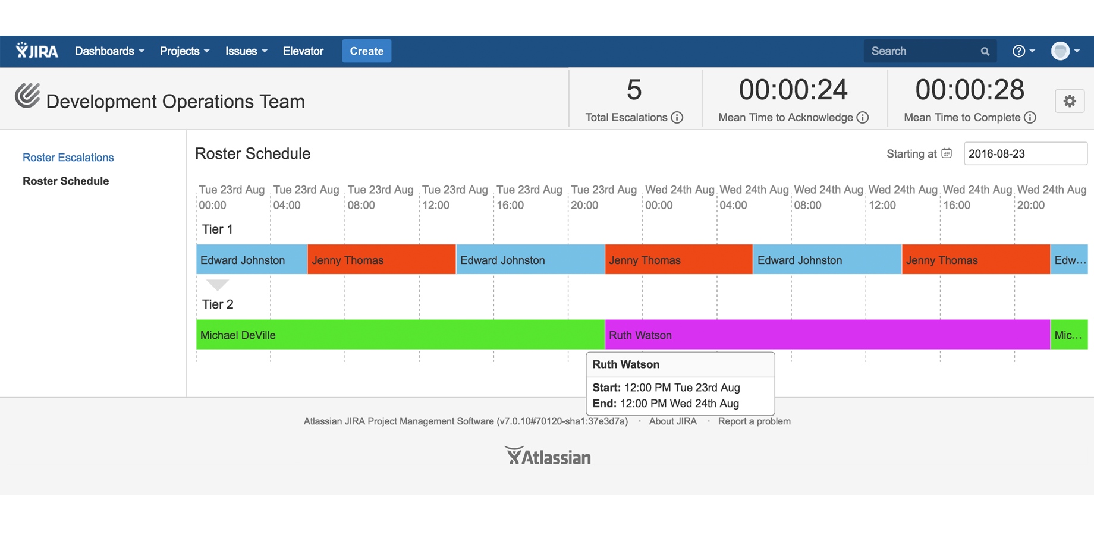
Task: Open the Dashboards dropdown menu
Action: pyautogui.click(x=109, y=51)
